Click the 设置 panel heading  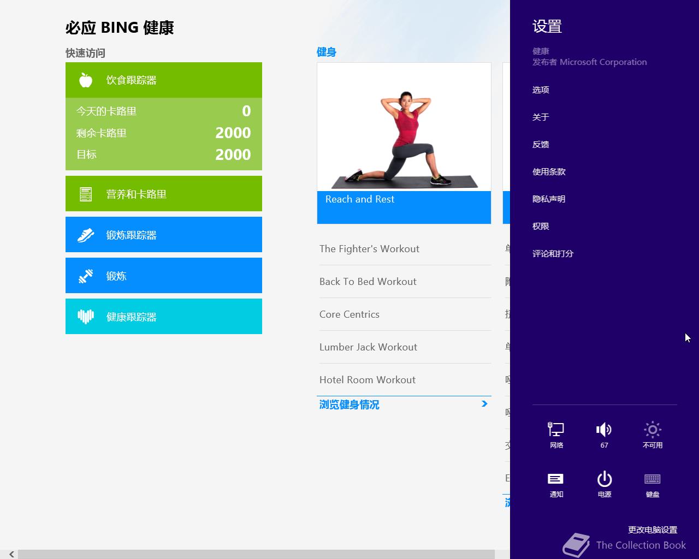pos(547,26)
